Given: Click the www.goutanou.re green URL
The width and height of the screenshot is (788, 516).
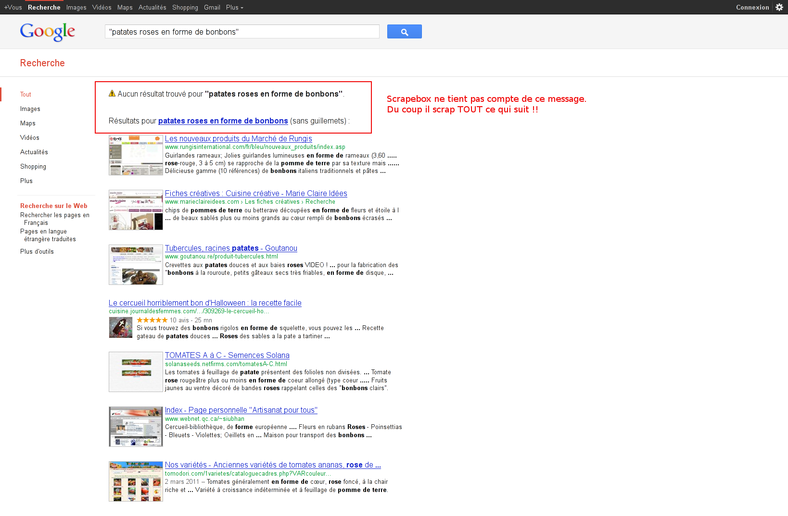Looking at the screenshot, I should 221,257.
